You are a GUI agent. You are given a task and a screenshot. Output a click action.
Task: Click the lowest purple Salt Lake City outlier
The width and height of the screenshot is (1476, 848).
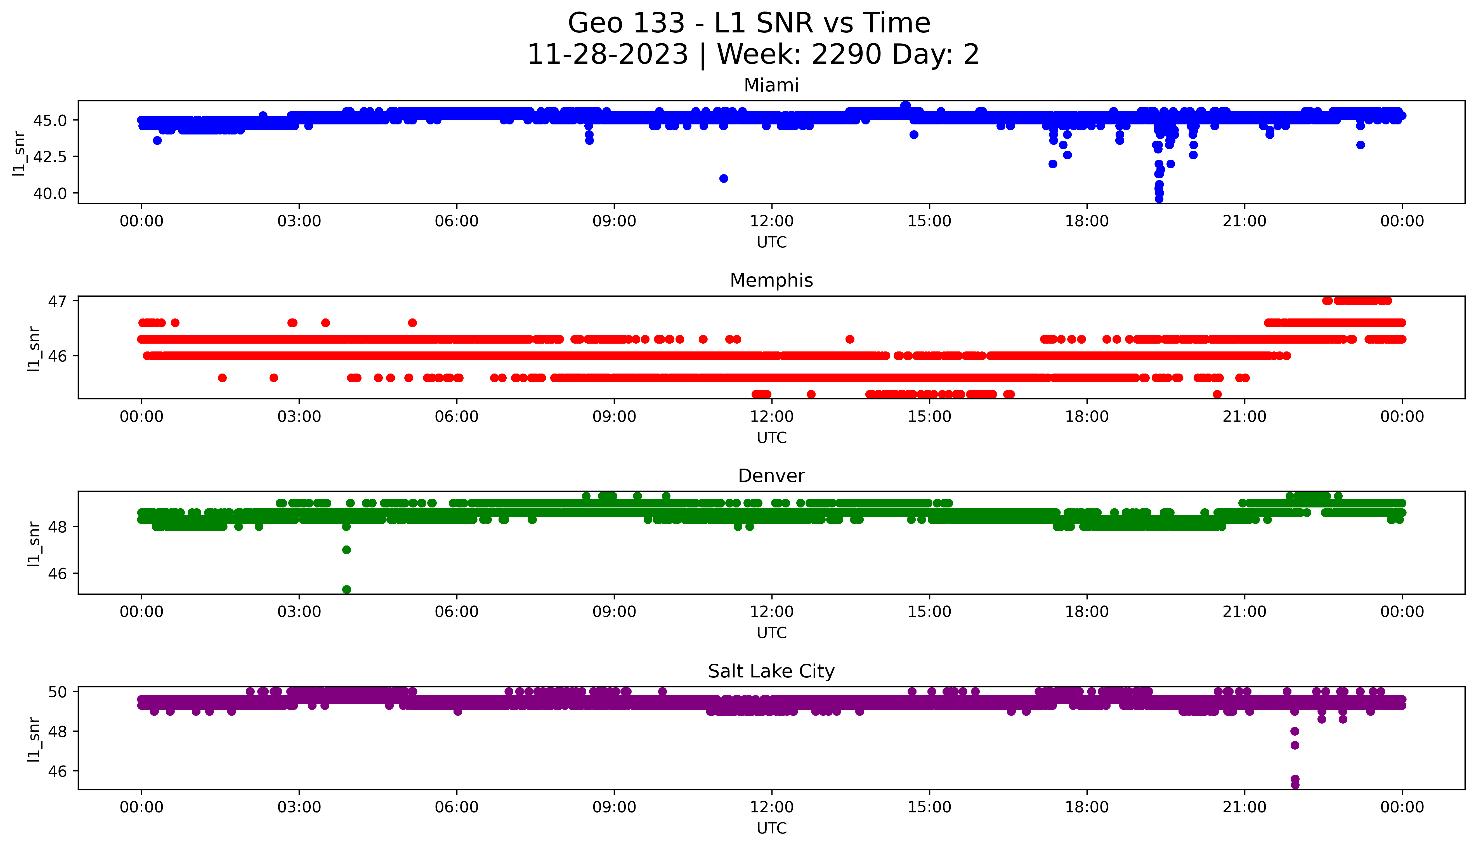point(1295,785)
